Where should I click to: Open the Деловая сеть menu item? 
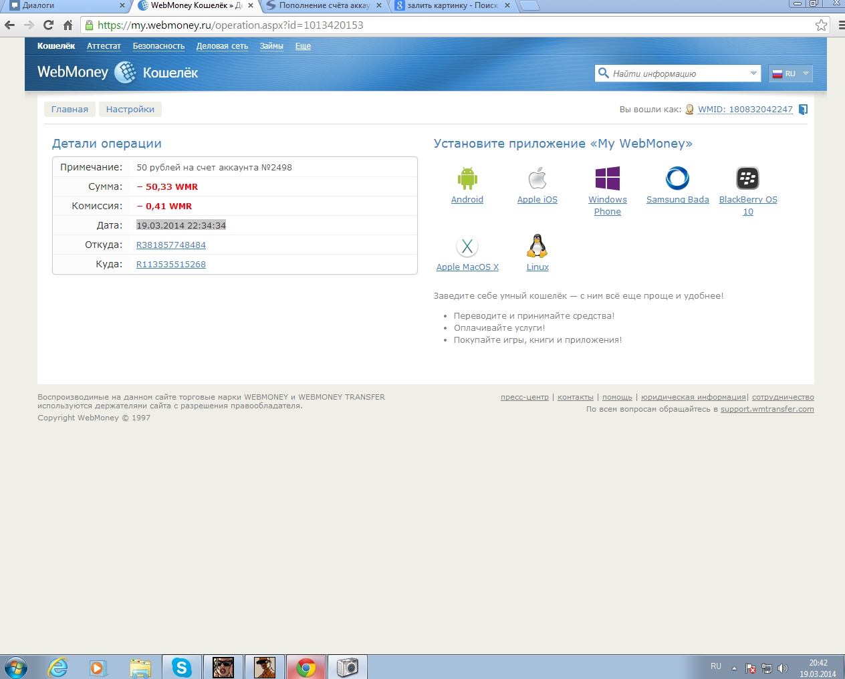[222, 46]
